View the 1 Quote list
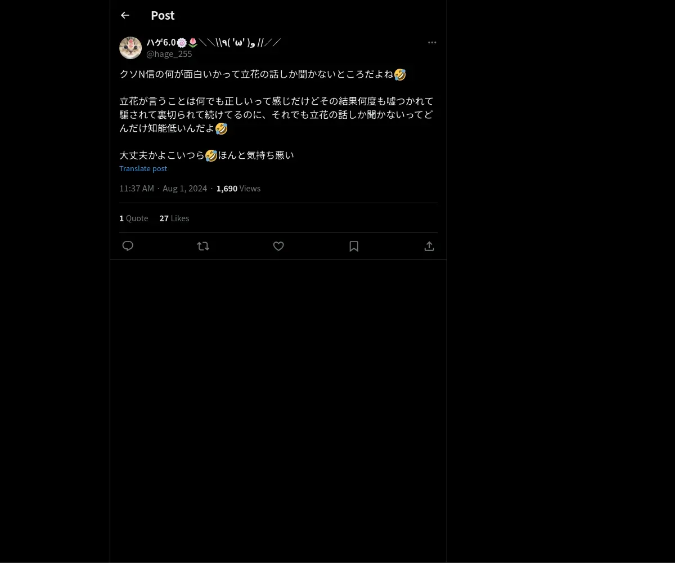 click(134, 218)
